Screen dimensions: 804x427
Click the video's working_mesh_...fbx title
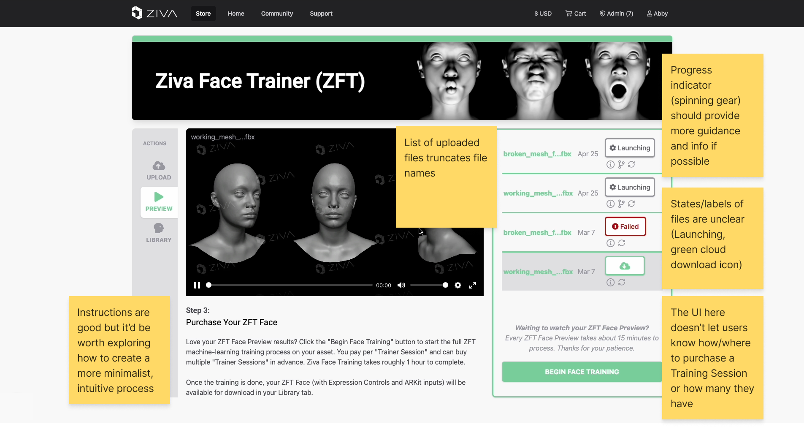tap(222, 137)
